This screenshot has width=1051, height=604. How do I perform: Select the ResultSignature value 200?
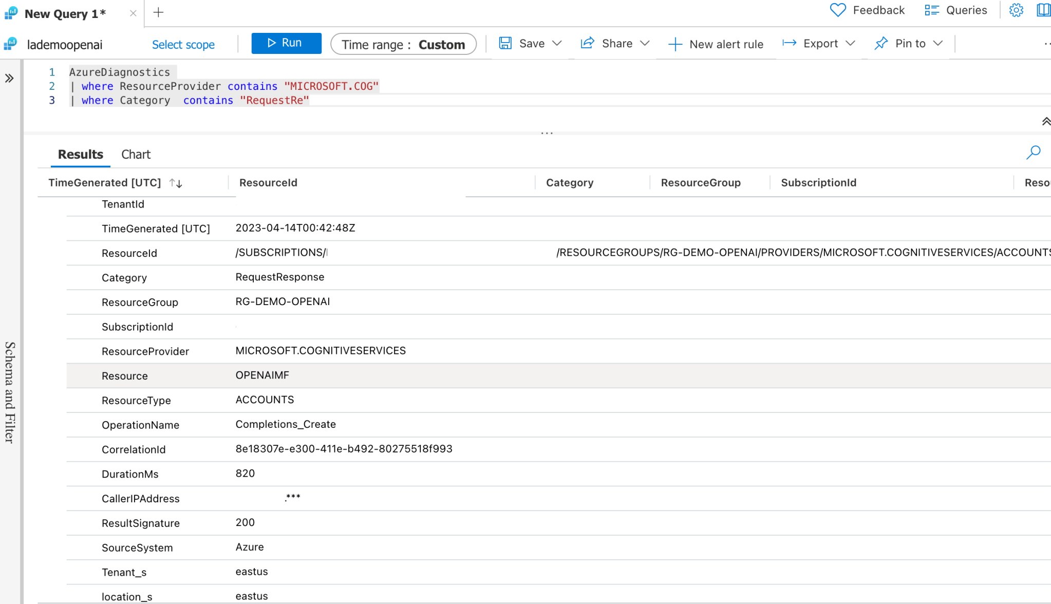tap(245, 522)
